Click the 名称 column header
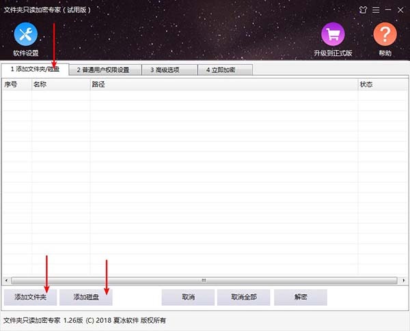410x331 pixels. 60,85
